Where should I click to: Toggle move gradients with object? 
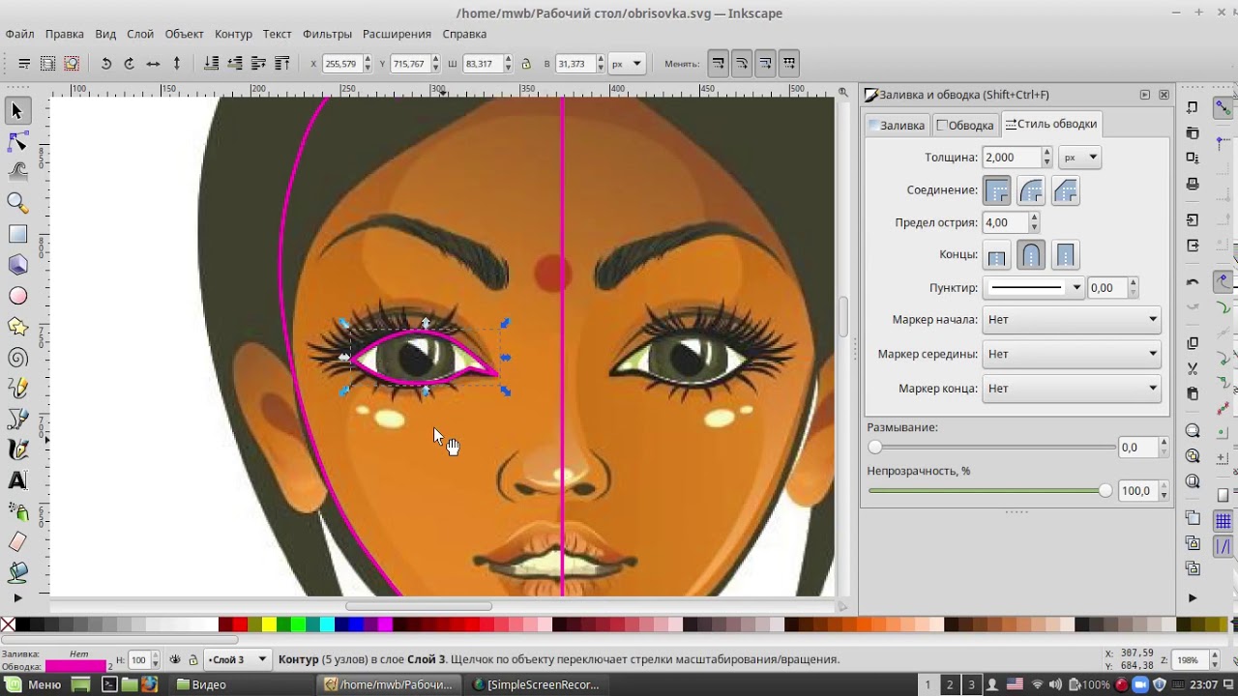click(x=765, y=64)
